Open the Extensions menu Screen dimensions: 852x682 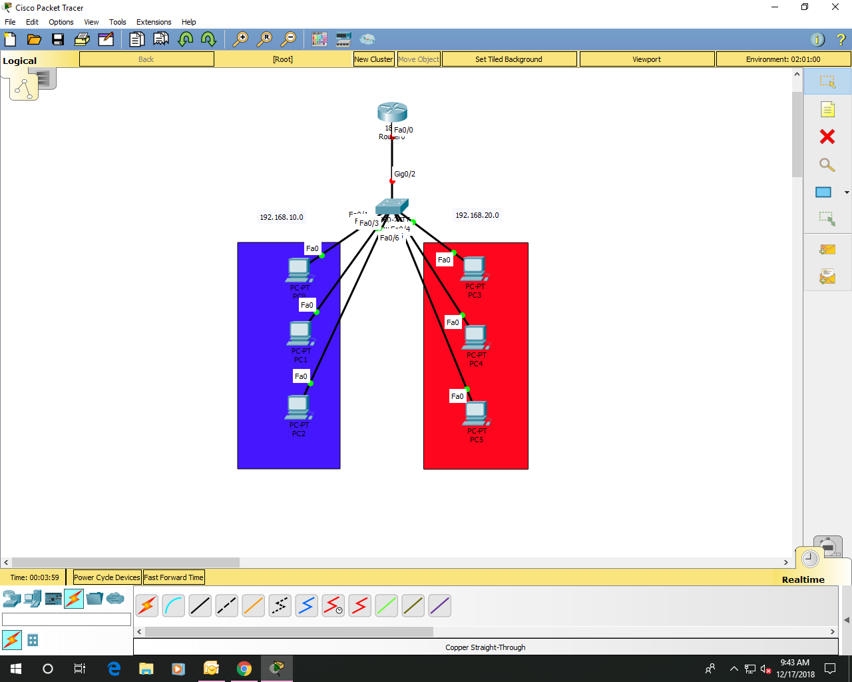154,22
